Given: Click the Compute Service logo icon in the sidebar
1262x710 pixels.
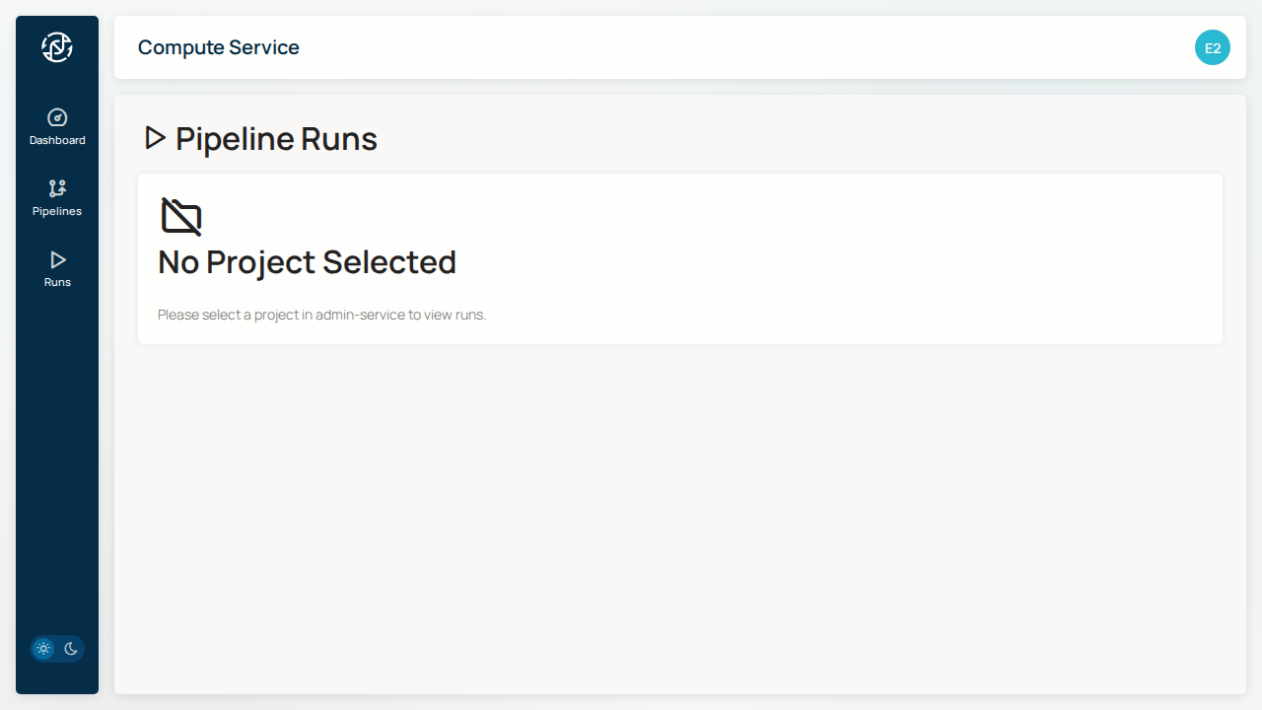Looking at the screenshot, I should (57, 47).
